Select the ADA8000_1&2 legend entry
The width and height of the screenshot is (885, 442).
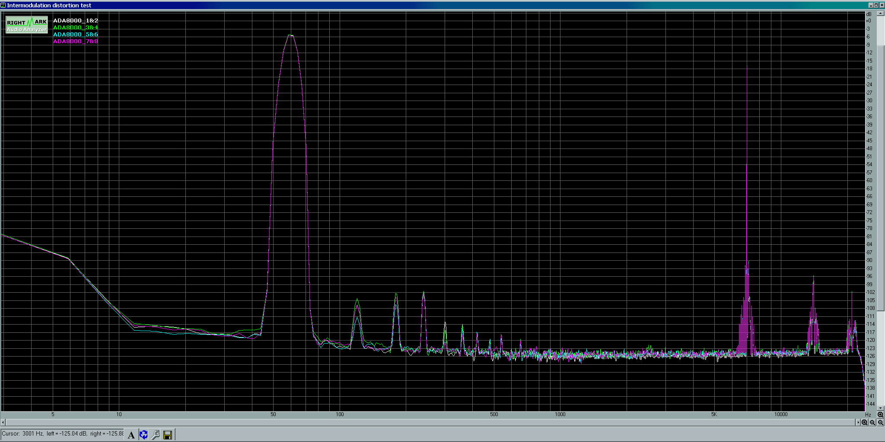coord(75,20)
